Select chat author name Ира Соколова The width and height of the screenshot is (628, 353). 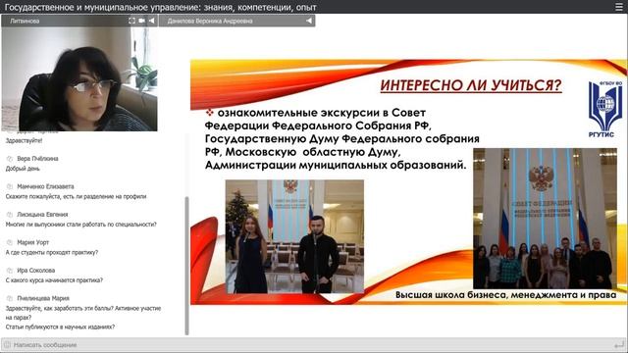36,271
